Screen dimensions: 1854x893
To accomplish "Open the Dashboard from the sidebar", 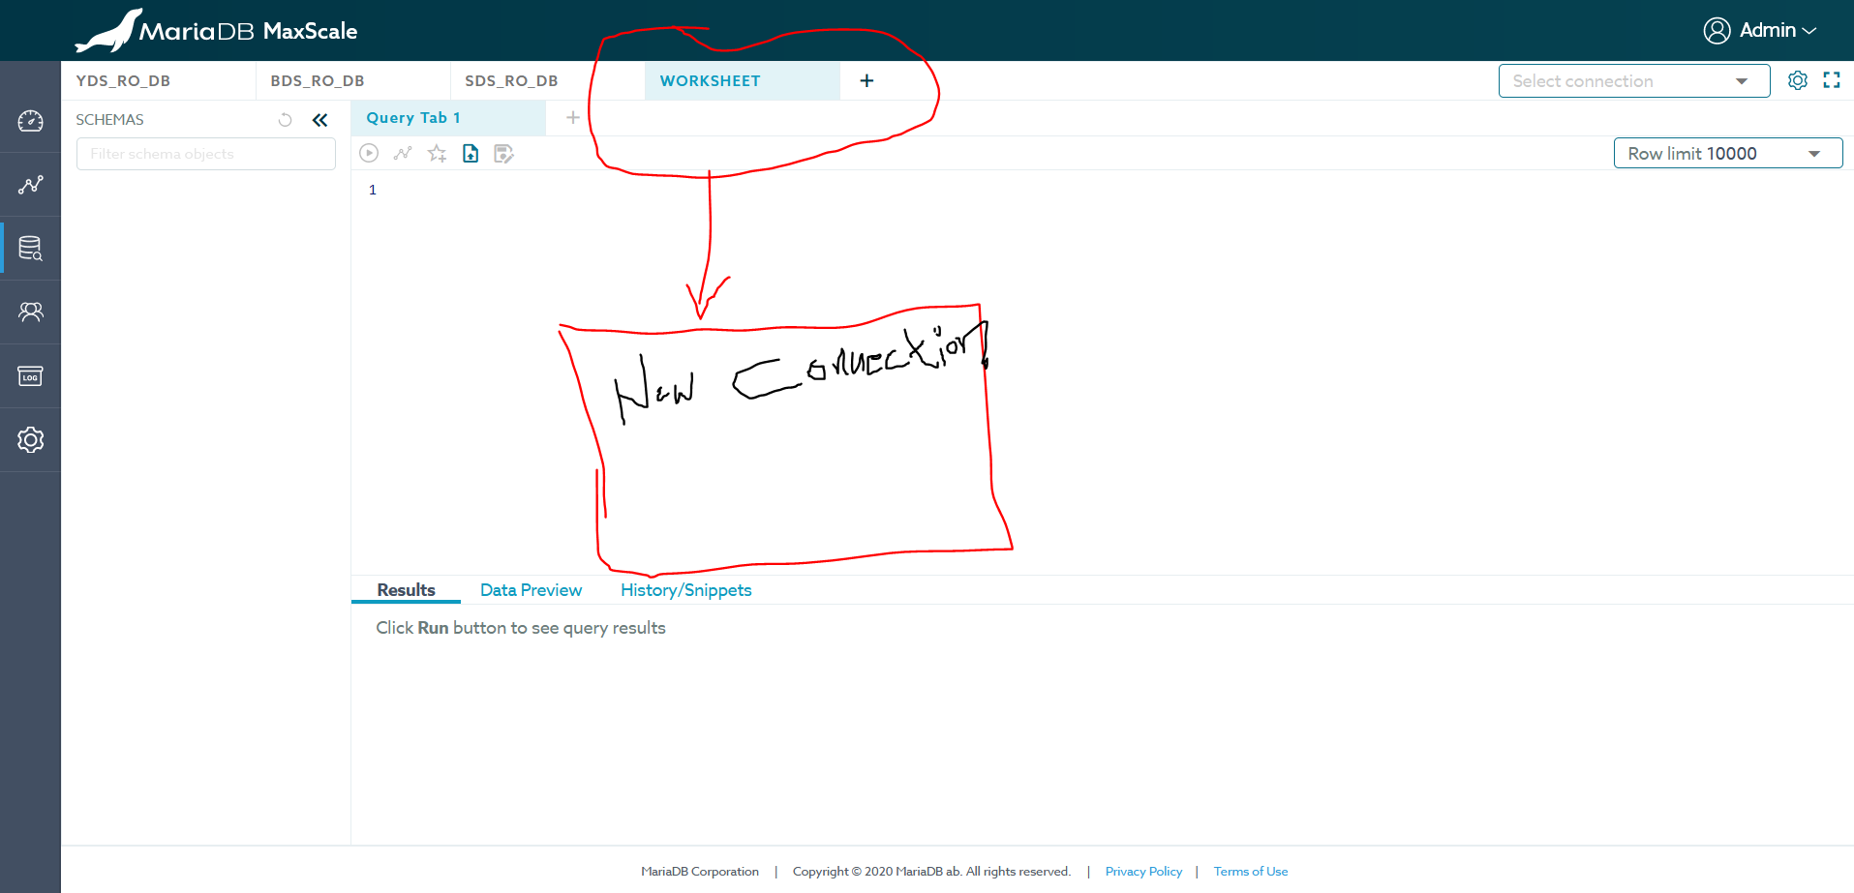I will (x=30, y=121).
